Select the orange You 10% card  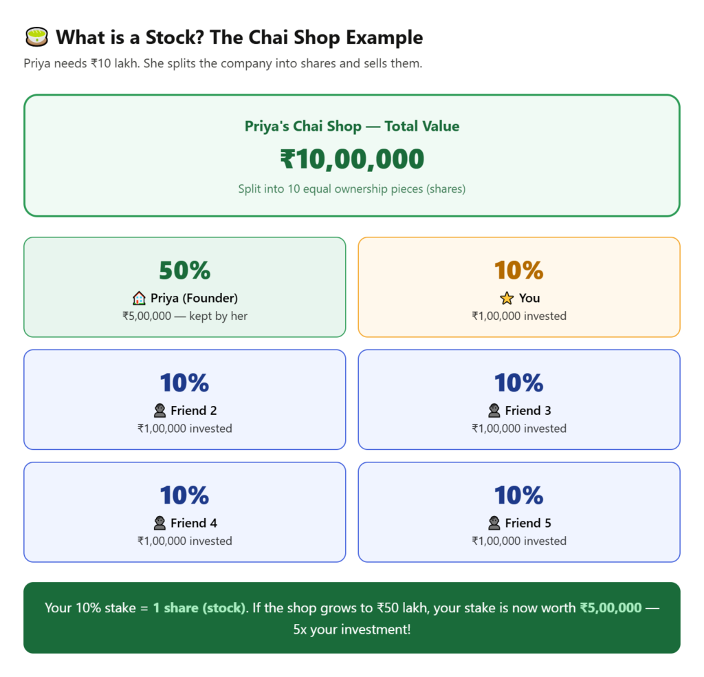(519, 287)
